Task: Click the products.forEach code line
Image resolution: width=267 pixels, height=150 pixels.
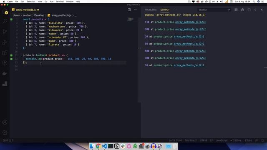Action: pyautogui.click(x=45, y=55)
